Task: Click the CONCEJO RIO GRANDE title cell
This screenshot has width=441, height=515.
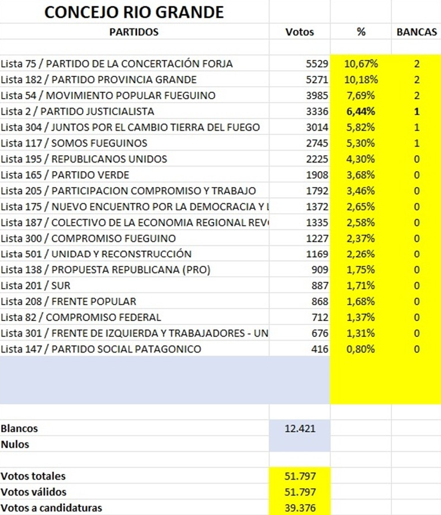Action: click(134, 12)
